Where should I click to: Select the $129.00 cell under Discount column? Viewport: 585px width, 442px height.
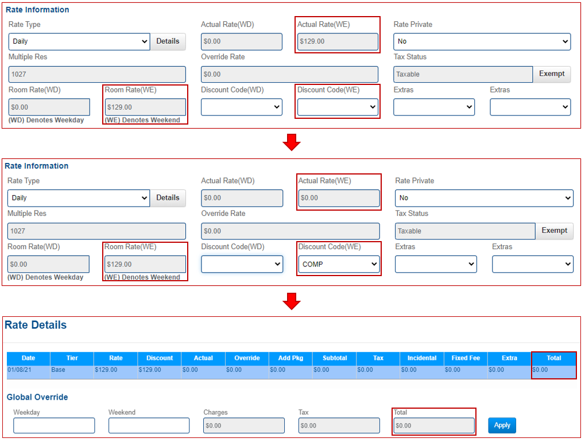[159, 372]
